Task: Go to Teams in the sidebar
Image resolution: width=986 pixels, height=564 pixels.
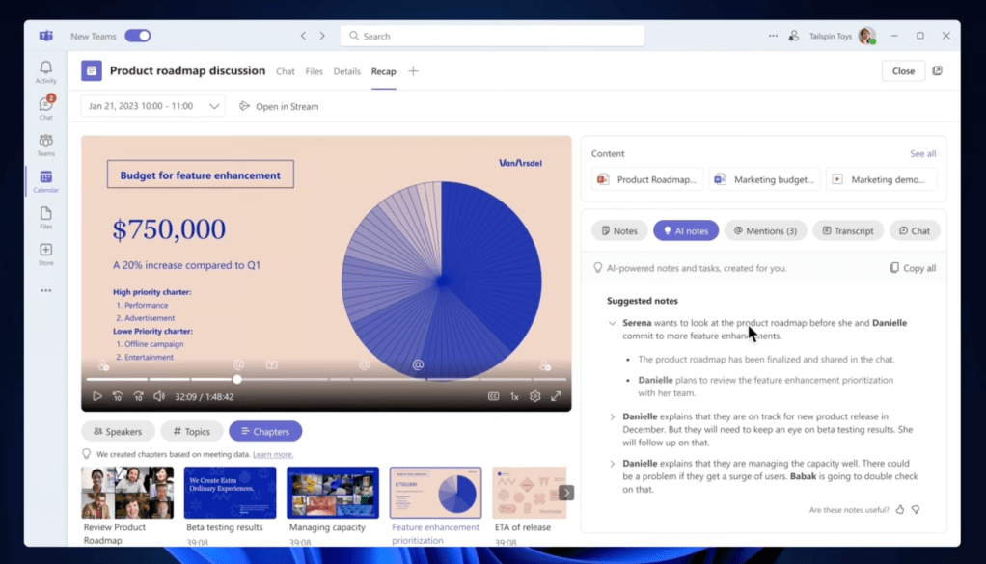Action: [45, 145]
